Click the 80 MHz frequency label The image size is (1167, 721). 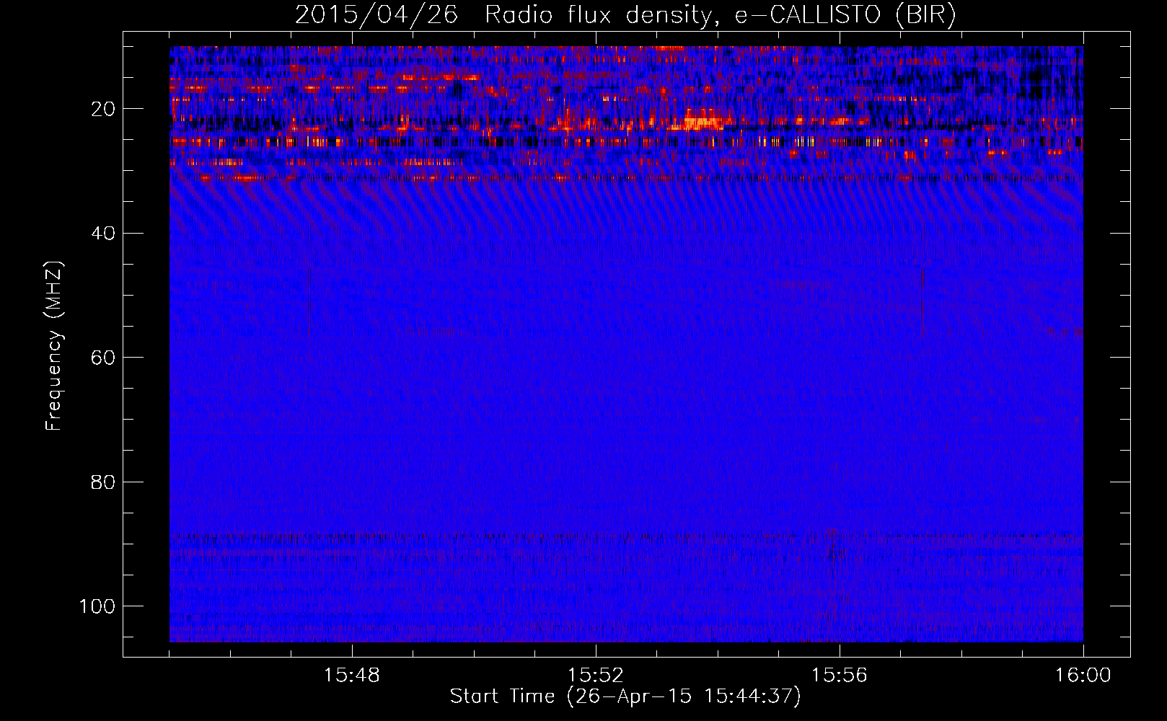point(104,482)
